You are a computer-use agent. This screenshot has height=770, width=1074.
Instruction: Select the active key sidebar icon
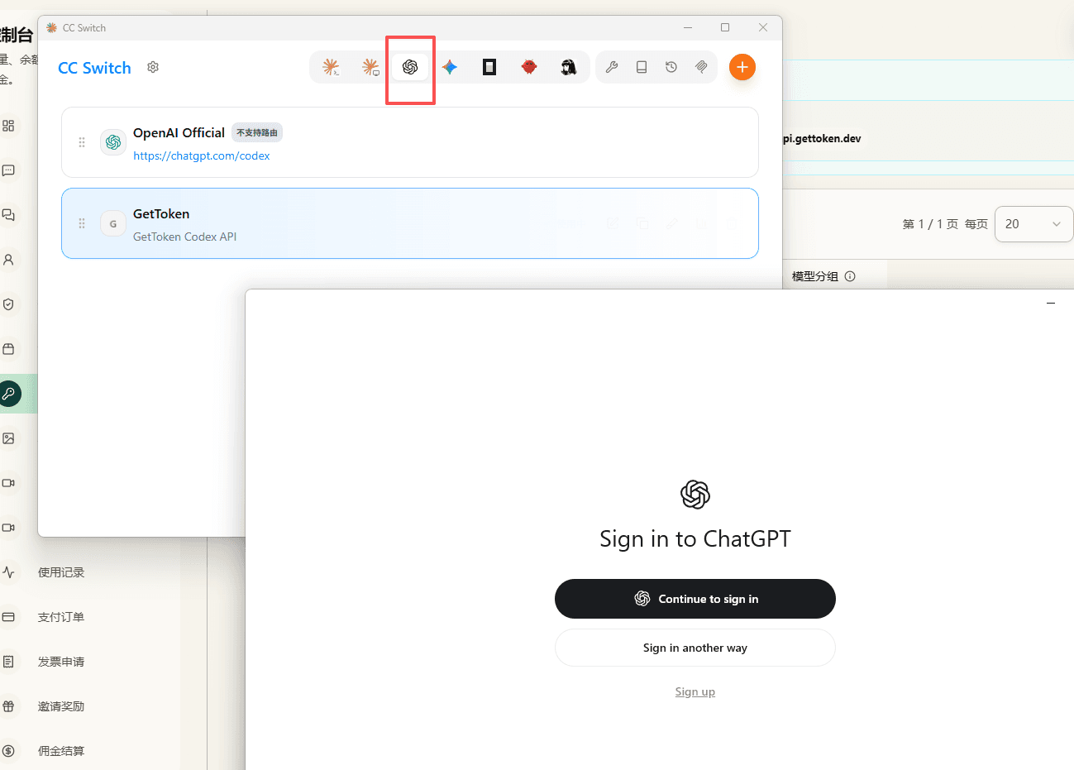coord(8,394)
